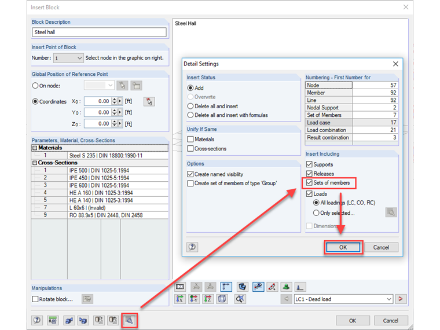Toggle Sets of members checkbox
Image resolution: width=440 pixels, height=330 pixels.
click(309, 183)
